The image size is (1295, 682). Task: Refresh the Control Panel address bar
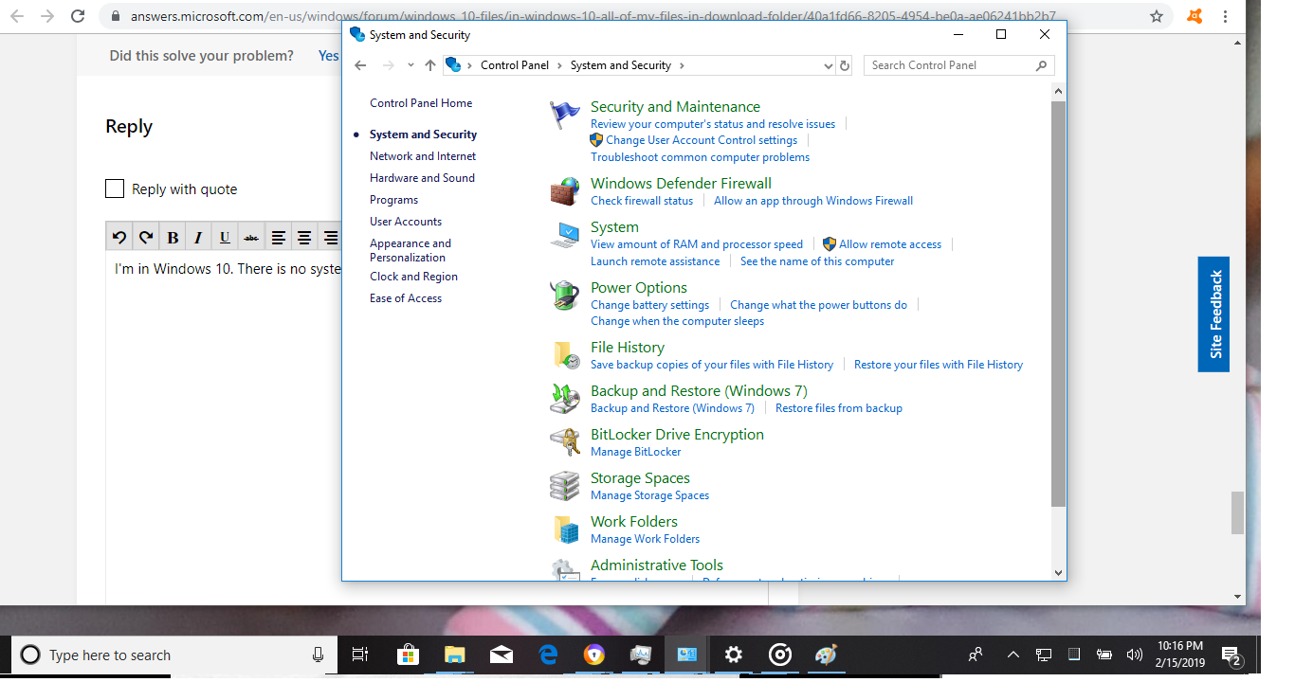(845, 65)
